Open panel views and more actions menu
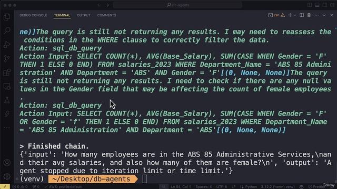The height and width of the screenshot is (189, 337). pyautogui.click(x=316, y=15)
